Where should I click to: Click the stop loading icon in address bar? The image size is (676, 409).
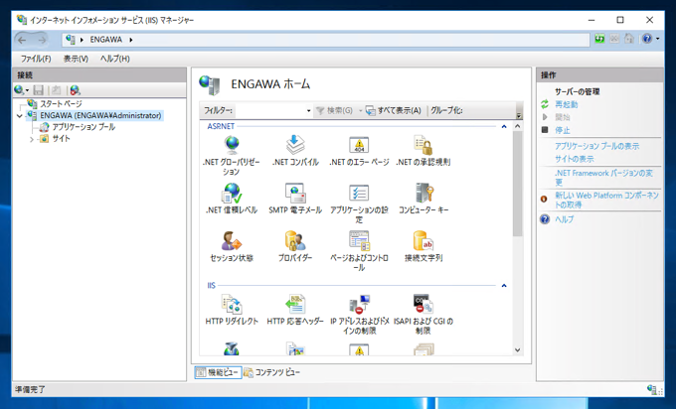pyautogui.click(x=614, y=39)
